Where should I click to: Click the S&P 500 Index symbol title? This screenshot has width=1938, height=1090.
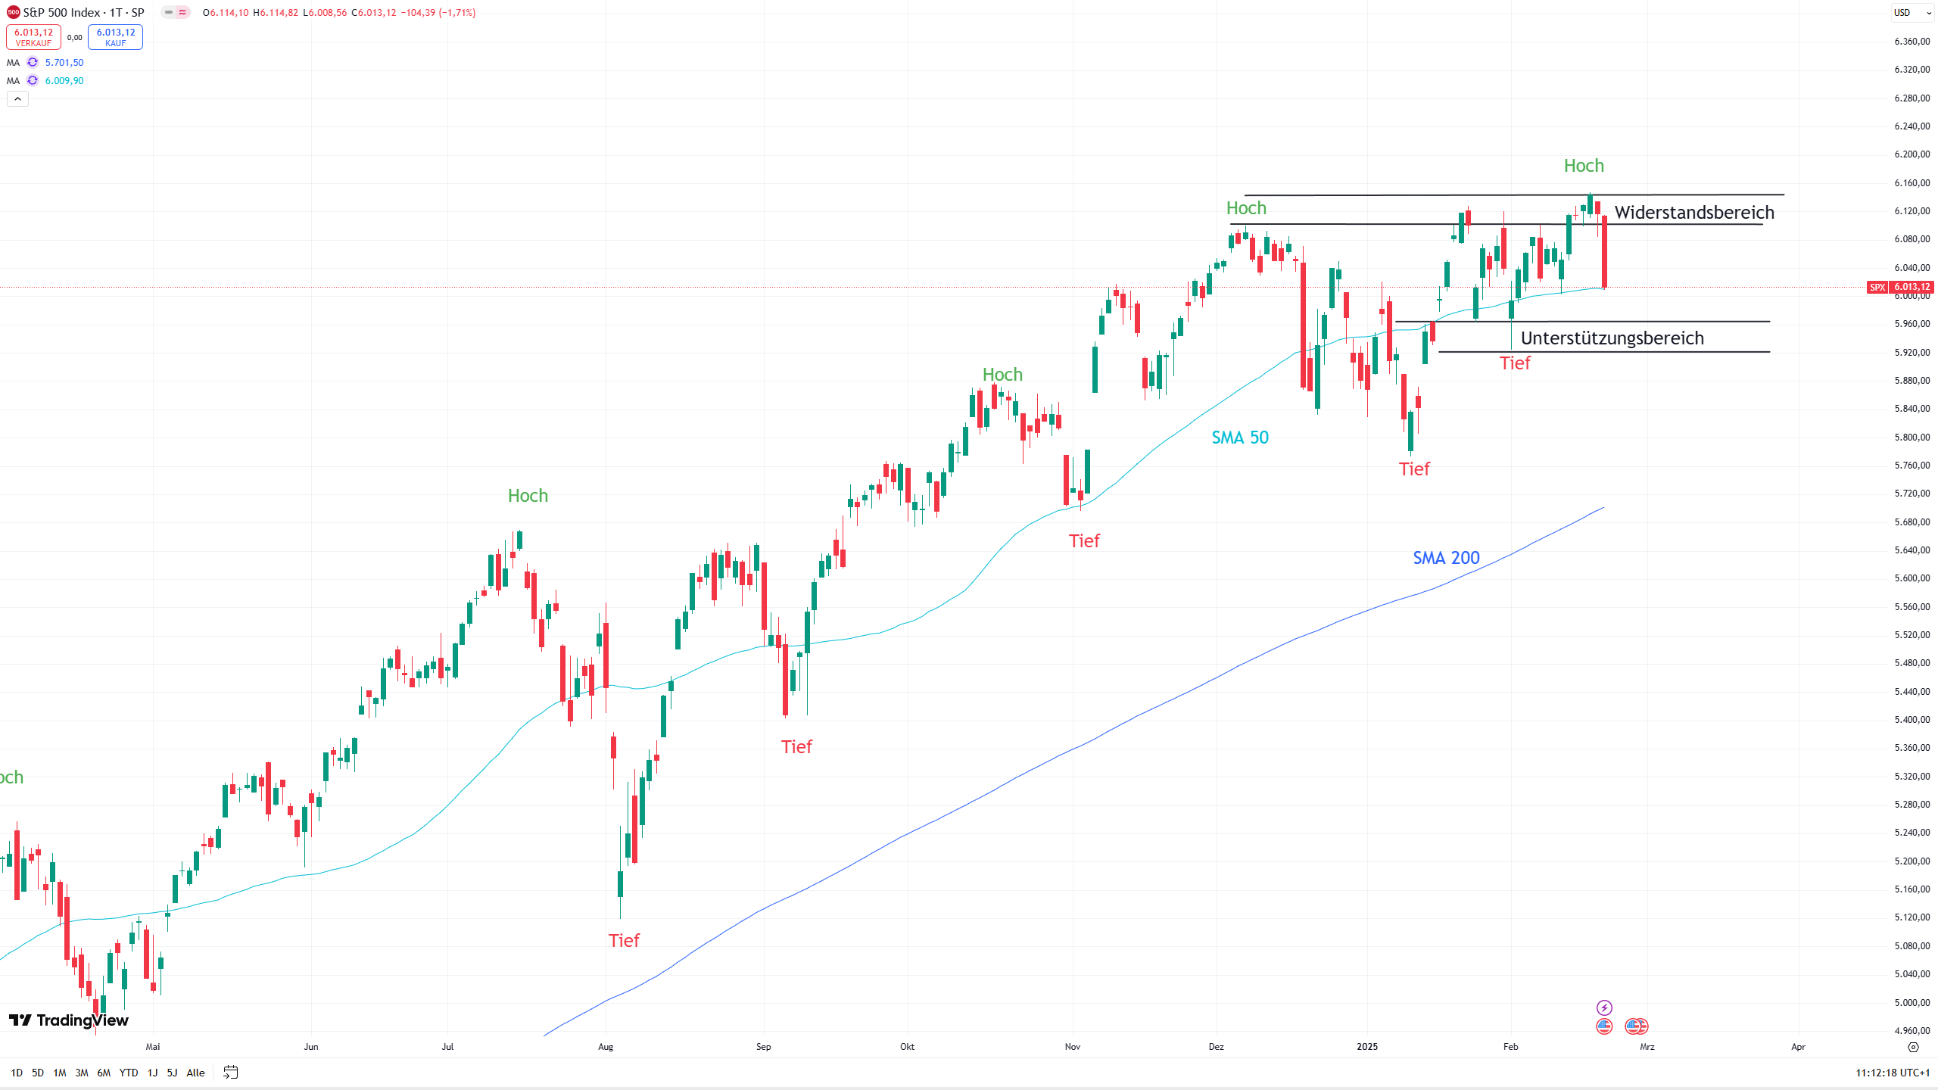pos(83,13)
